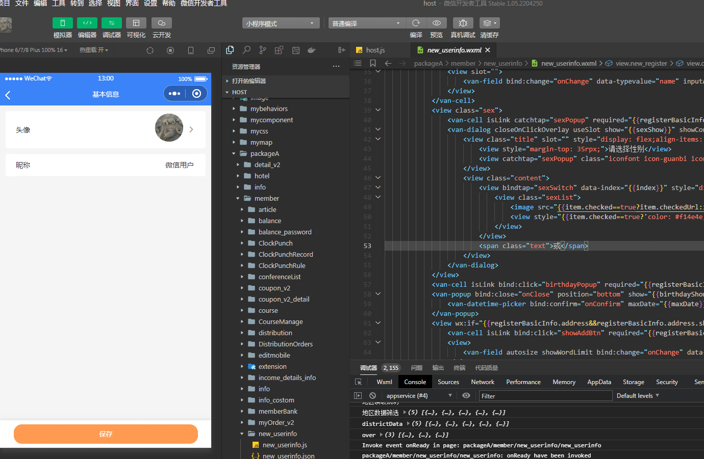Image resolution: width=704 pixels, height=459 pixels.
Task: Open the 小程序模式 mode dropdown
Action: 281,23
